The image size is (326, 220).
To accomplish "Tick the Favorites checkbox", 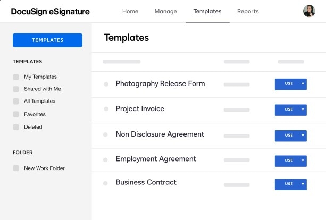I will pyautogui.click(x=16, y=114).
